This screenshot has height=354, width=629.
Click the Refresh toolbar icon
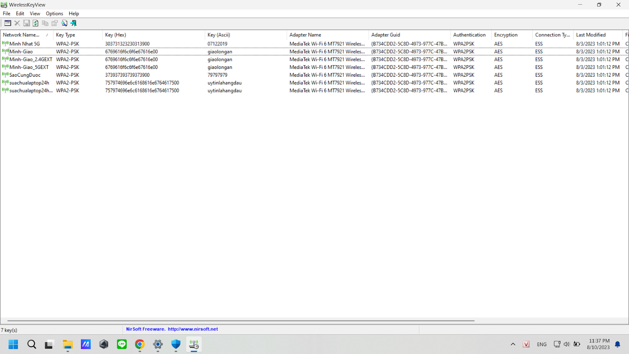pos(36,23)
